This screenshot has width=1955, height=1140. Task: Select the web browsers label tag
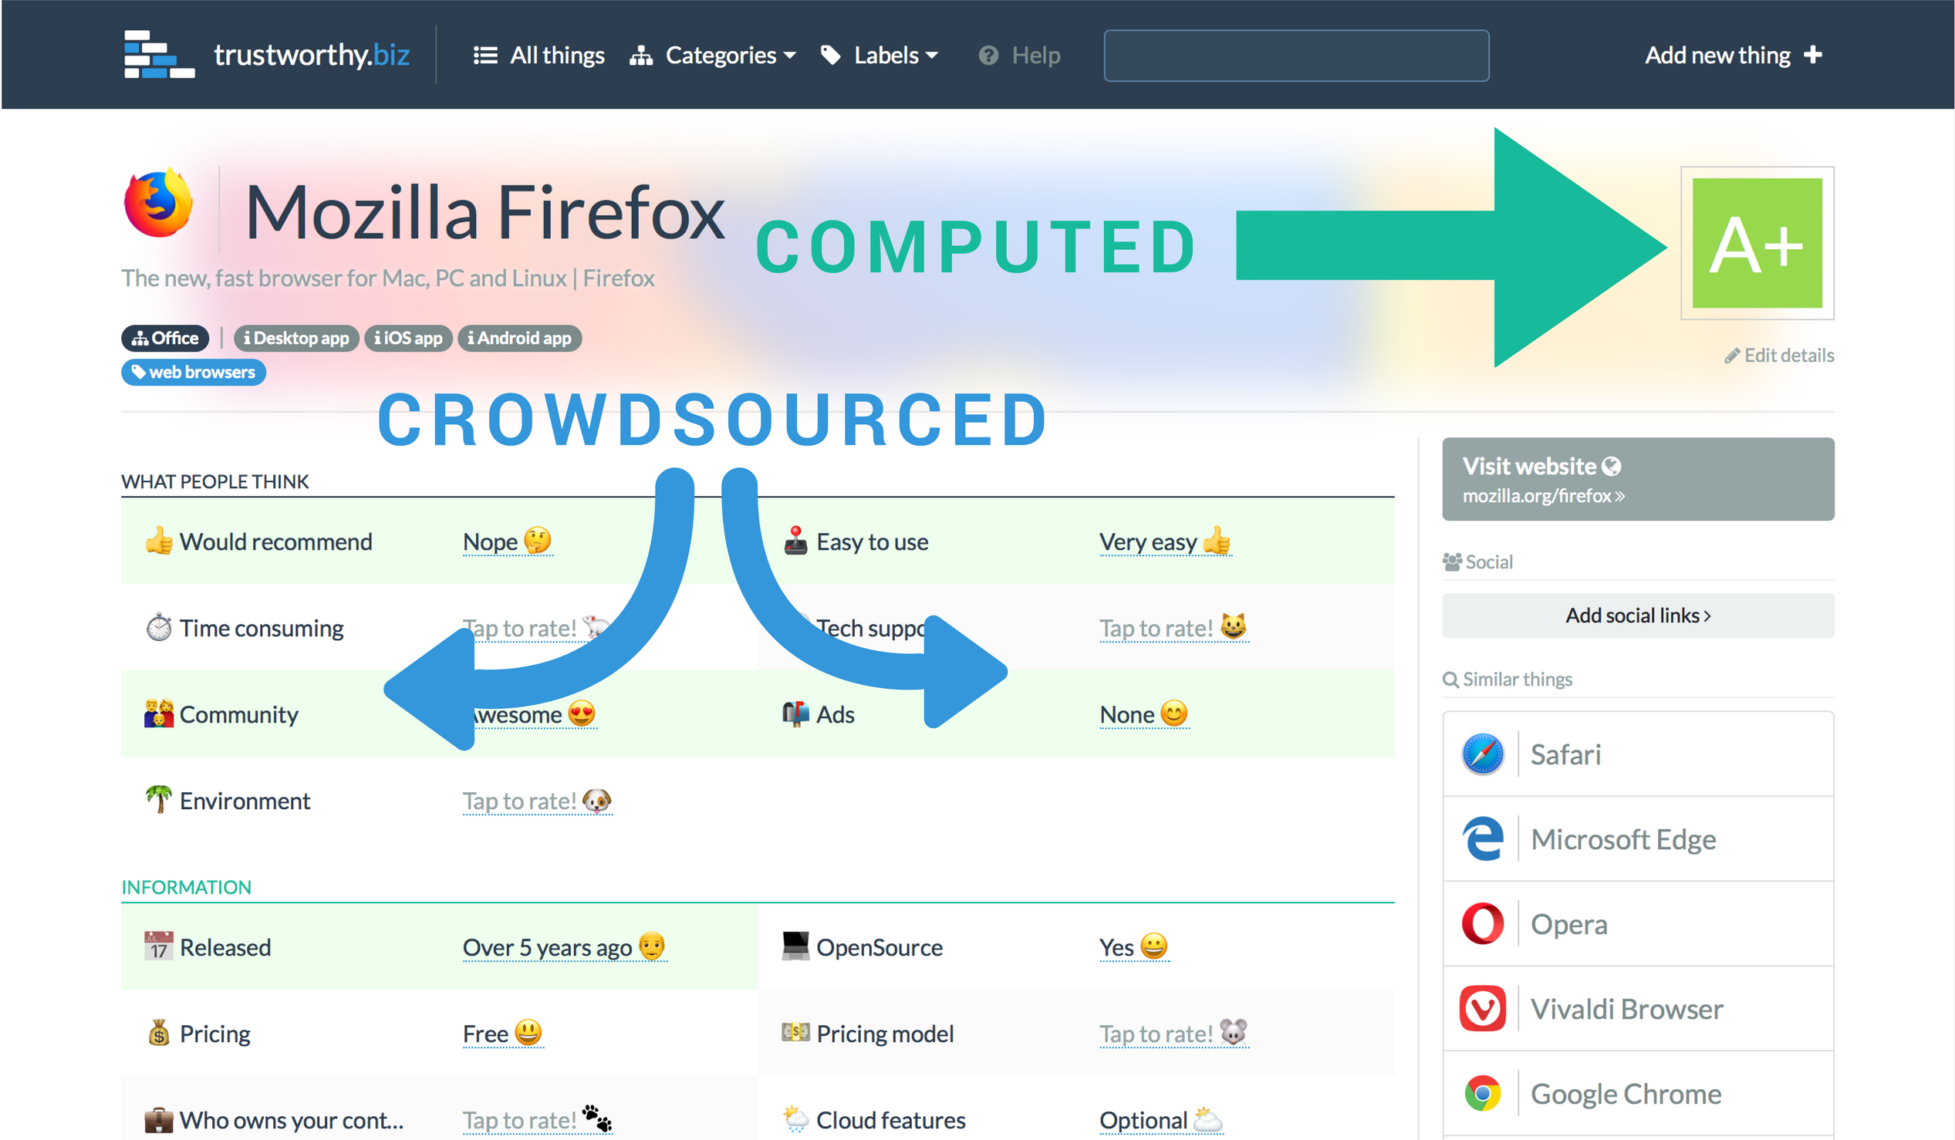tap(194, 373)
